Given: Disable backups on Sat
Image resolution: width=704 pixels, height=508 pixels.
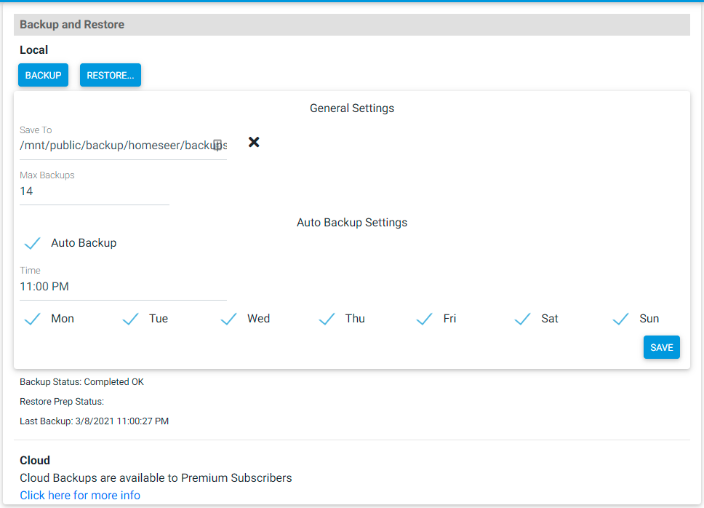Looking at the screenshot, I should click(x=523, y=319).
